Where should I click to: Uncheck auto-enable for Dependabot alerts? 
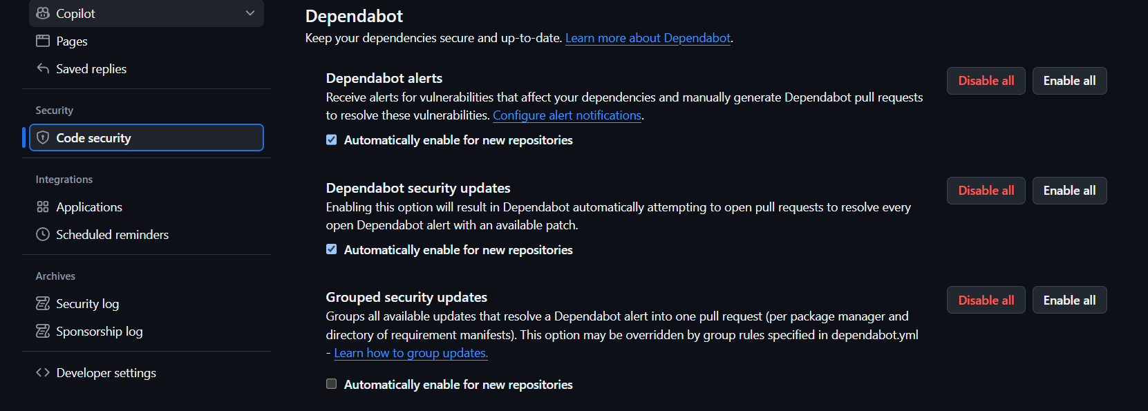(332, 140)
